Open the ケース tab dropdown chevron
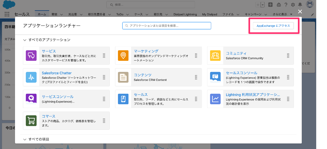Image resolution: width=327 pixels, height=149 pixels. pyautogui.click(x=147, y=14)
